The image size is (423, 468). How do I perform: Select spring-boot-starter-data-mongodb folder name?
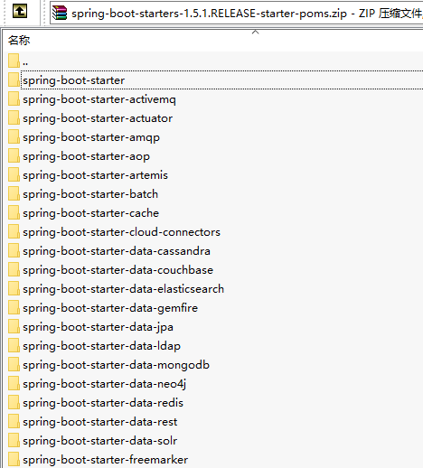pyautogui.click(x=116, y=365)
